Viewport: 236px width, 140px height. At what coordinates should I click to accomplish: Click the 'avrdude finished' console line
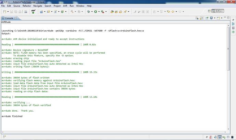pyautogui.click(x=12, y=116)
